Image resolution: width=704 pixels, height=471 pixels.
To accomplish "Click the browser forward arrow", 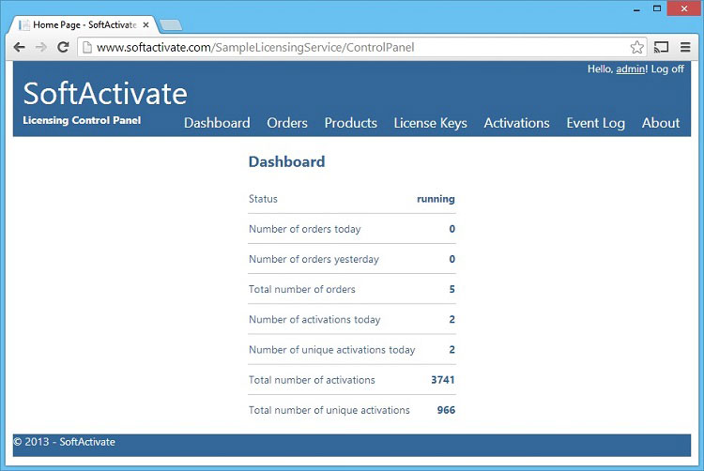I will [x=40, y=47].
